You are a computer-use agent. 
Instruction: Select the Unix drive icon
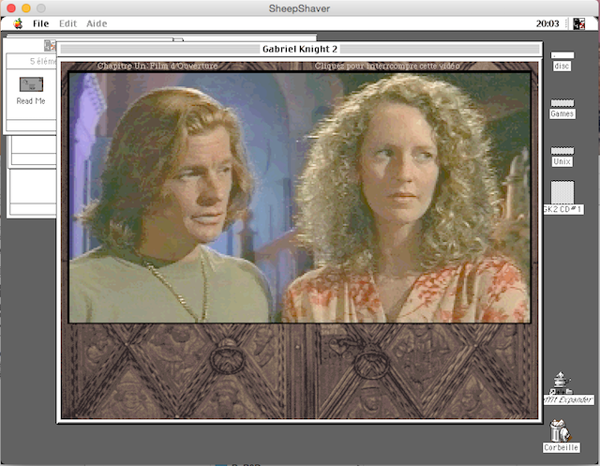coord(562,151)
